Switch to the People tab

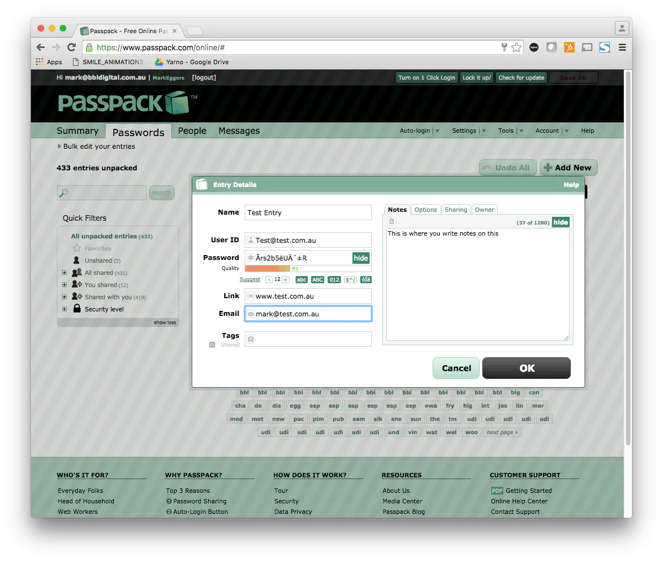[x=192, y=131]
